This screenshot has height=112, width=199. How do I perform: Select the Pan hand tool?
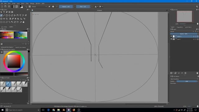click(24, 22)
